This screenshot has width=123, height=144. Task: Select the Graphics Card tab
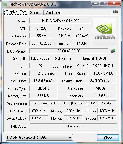click(16, 12)
